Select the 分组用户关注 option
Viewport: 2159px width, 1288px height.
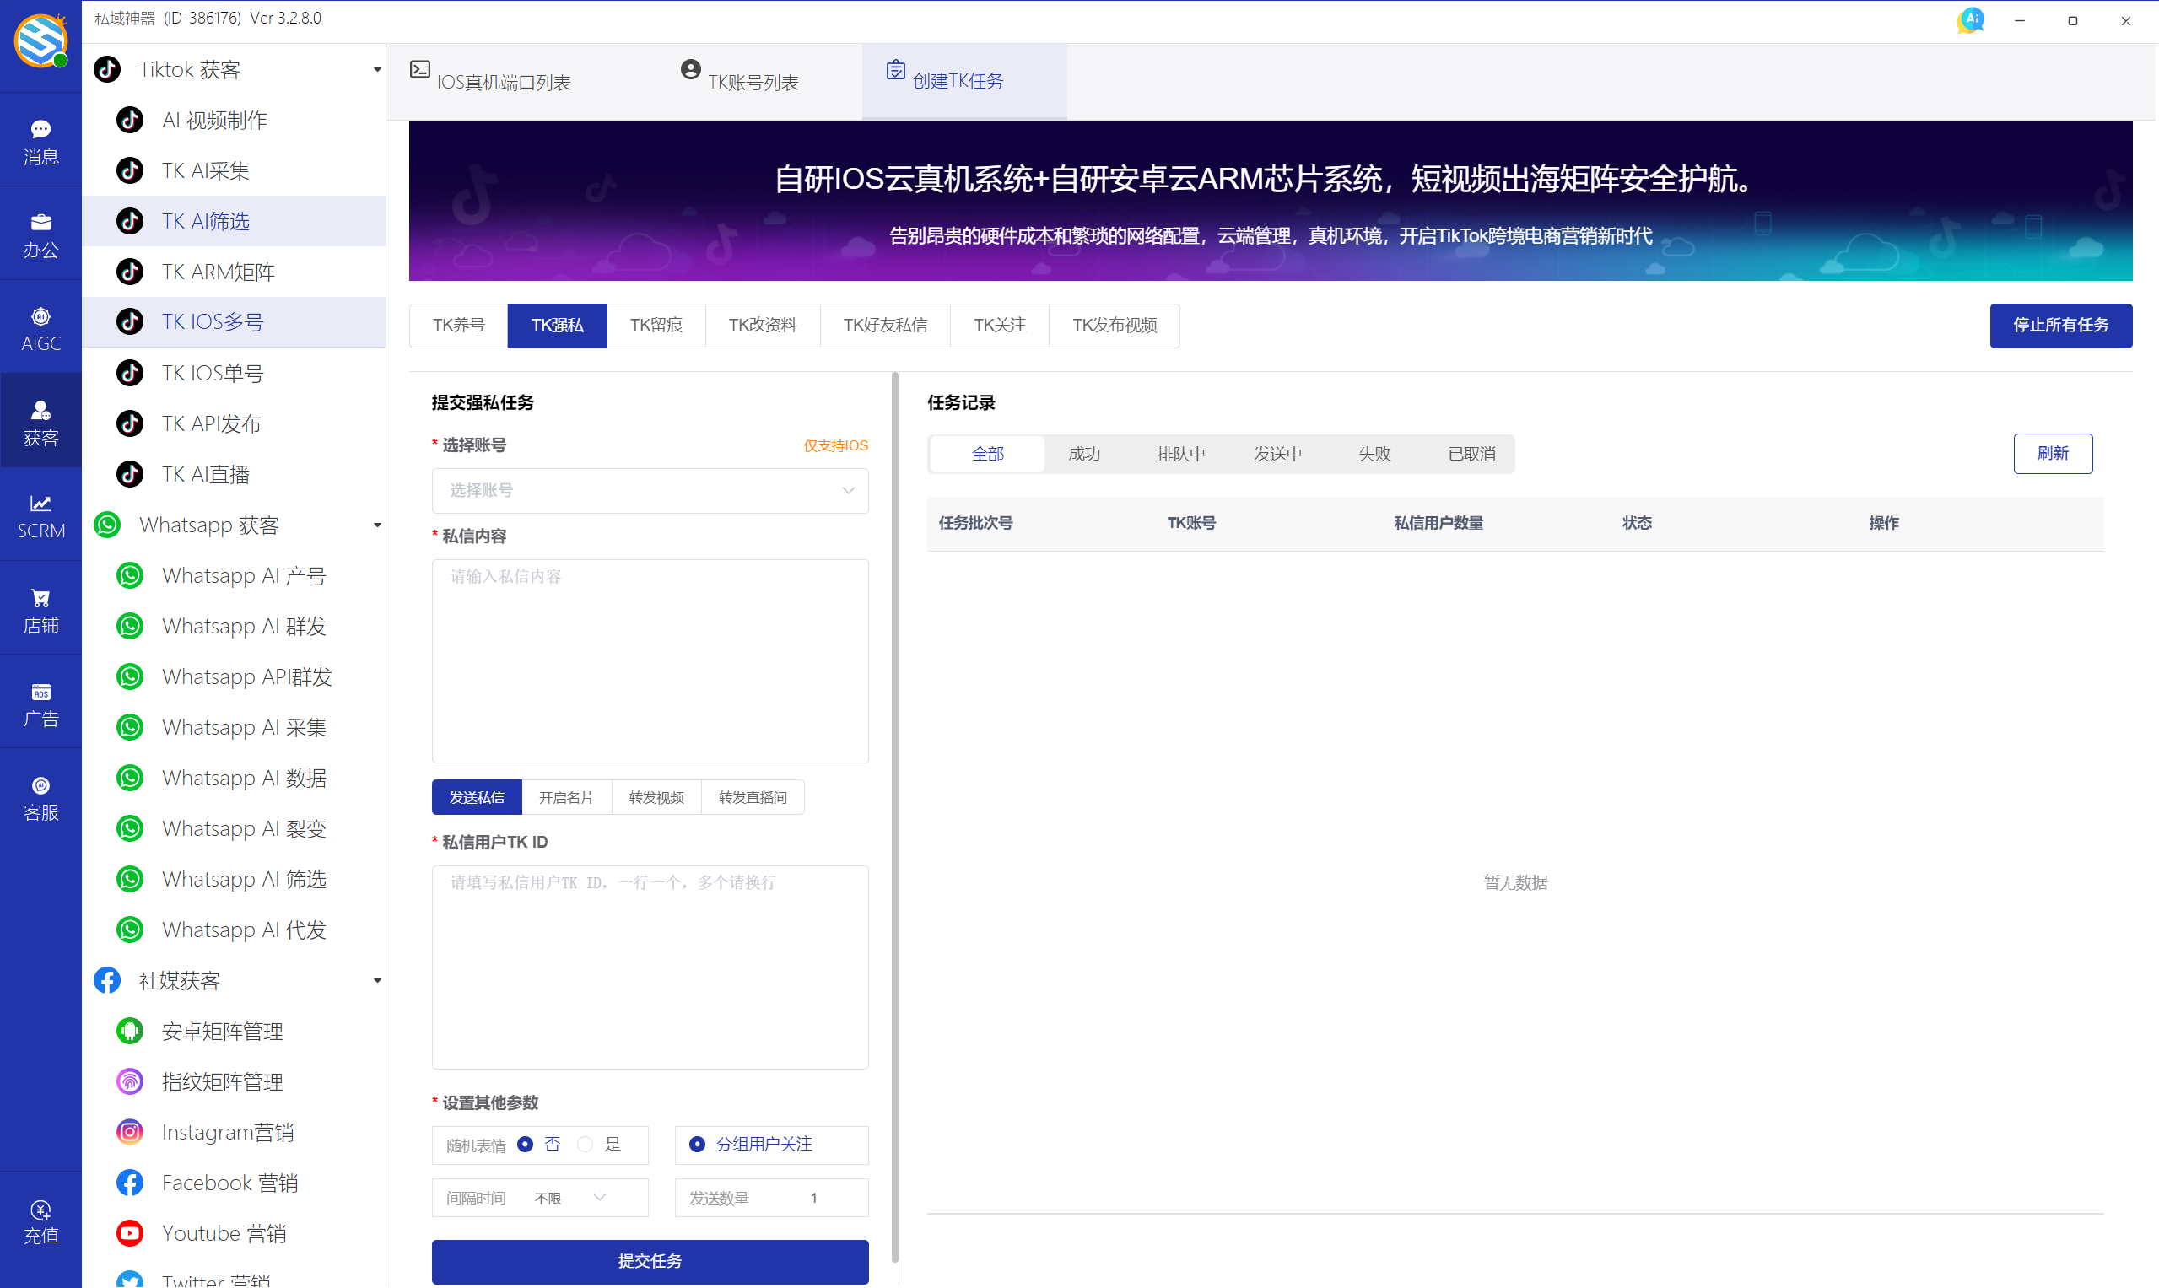coord(697,1144)
